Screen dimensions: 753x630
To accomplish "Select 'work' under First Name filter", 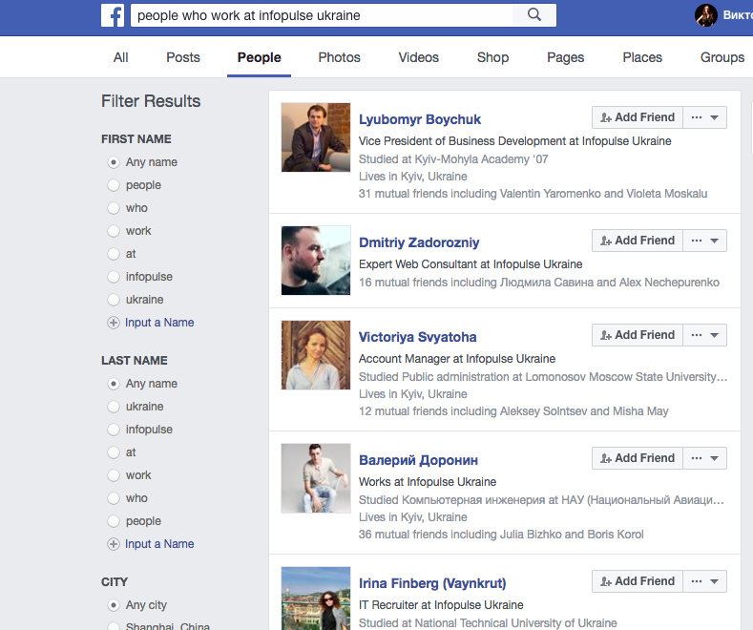I will coord(114,231).
